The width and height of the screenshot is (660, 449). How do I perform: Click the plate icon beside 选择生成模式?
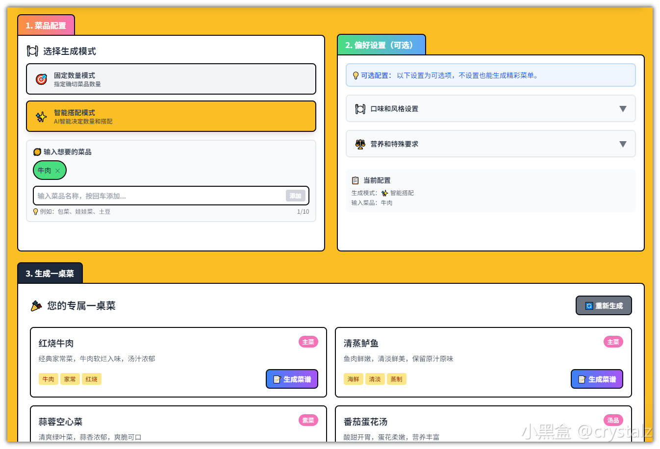[x=32, y=51]
